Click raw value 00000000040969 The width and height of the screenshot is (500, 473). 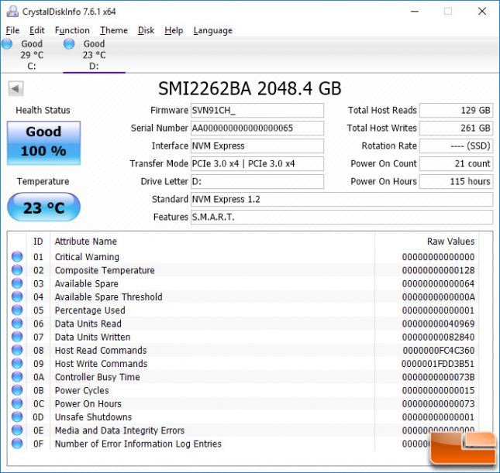pos(438,324)
